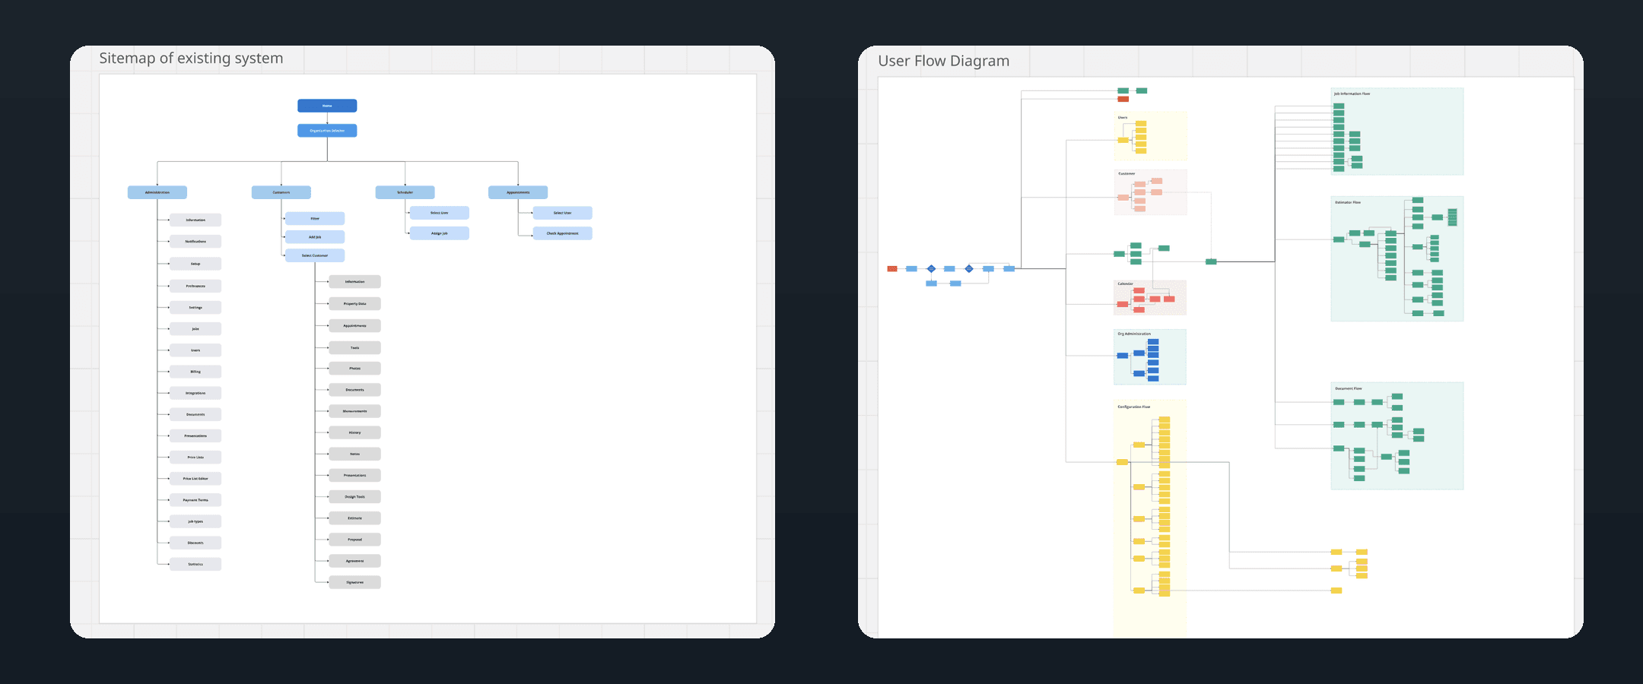Select the Agreement node

point(354,561)
